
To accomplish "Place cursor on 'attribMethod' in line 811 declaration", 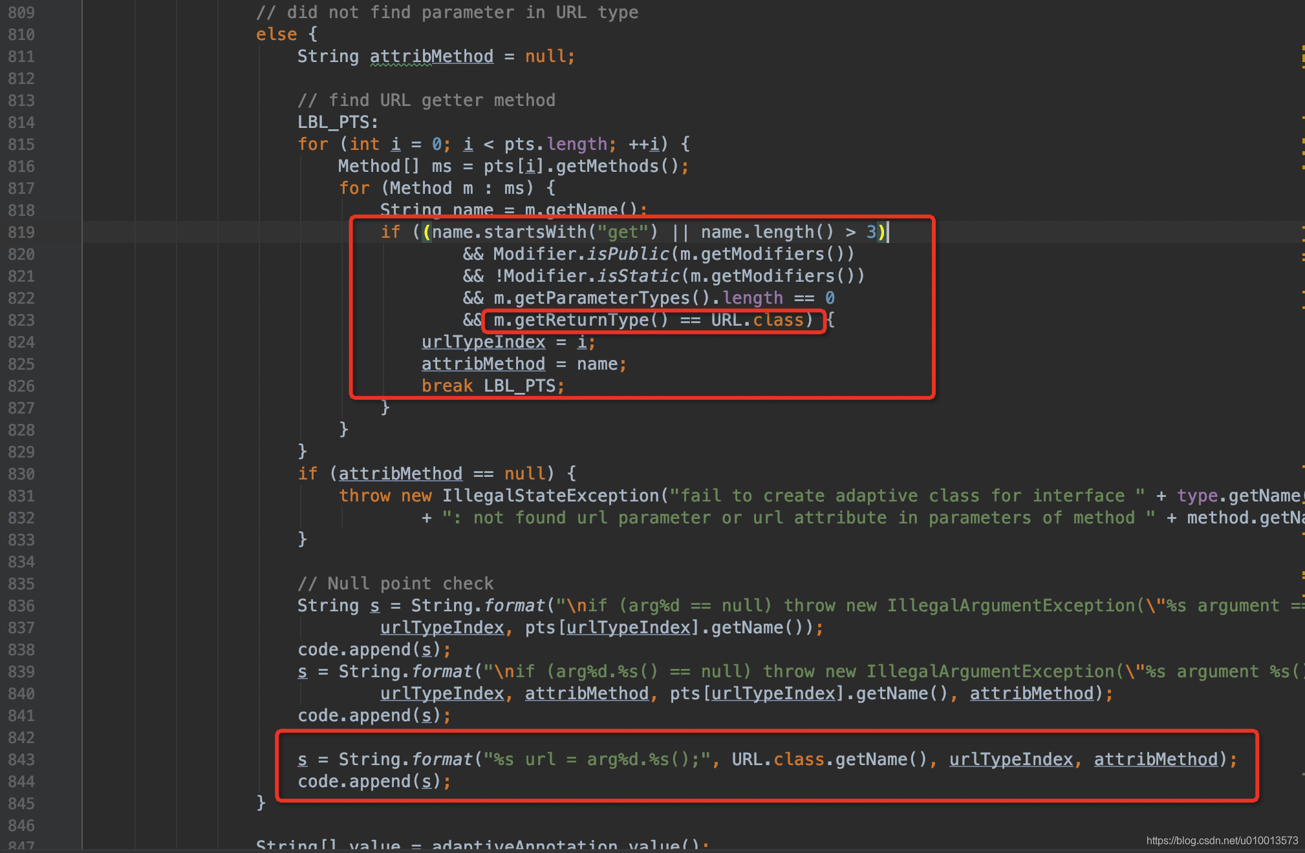I will tap(431, 56).
